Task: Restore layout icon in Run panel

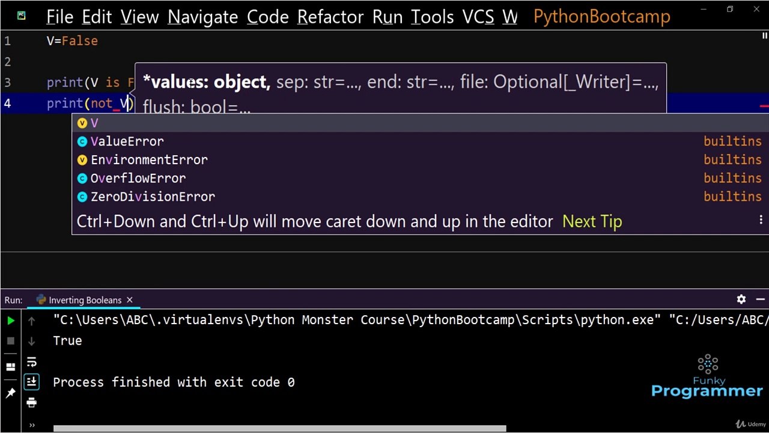Action: click(x=11, y=366)
